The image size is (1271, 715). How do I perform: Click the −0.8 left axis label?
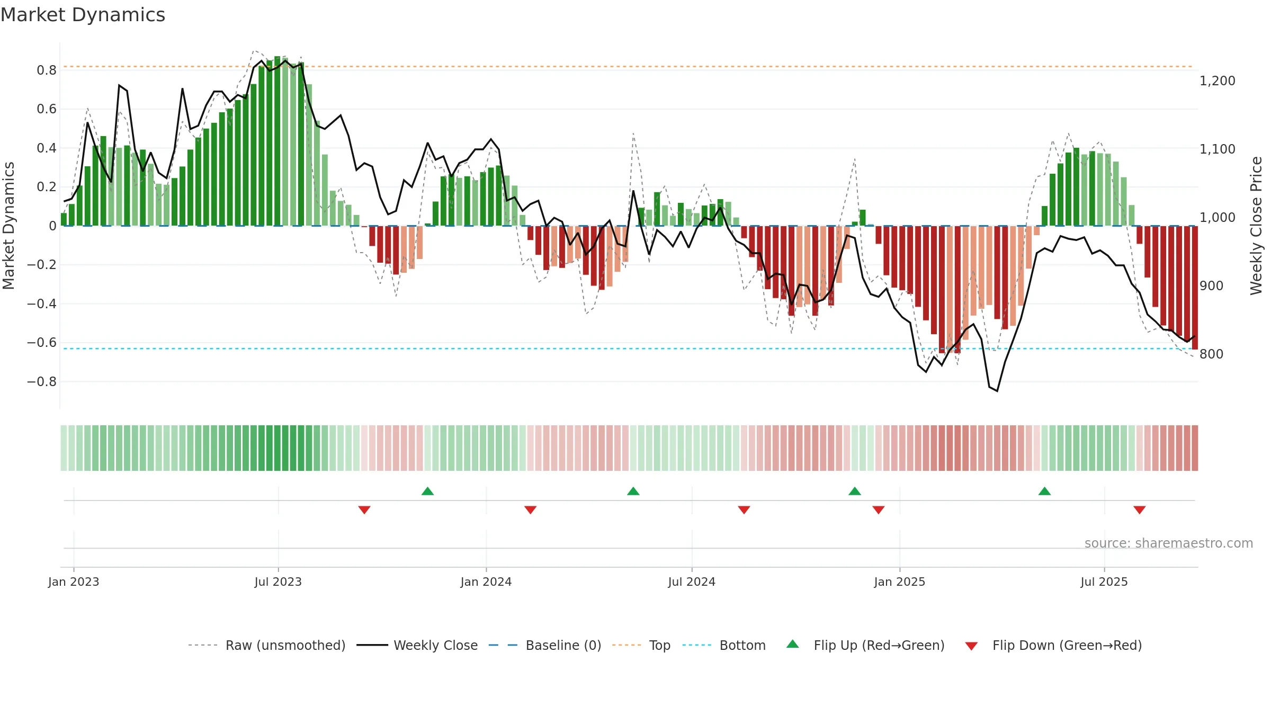42,381
